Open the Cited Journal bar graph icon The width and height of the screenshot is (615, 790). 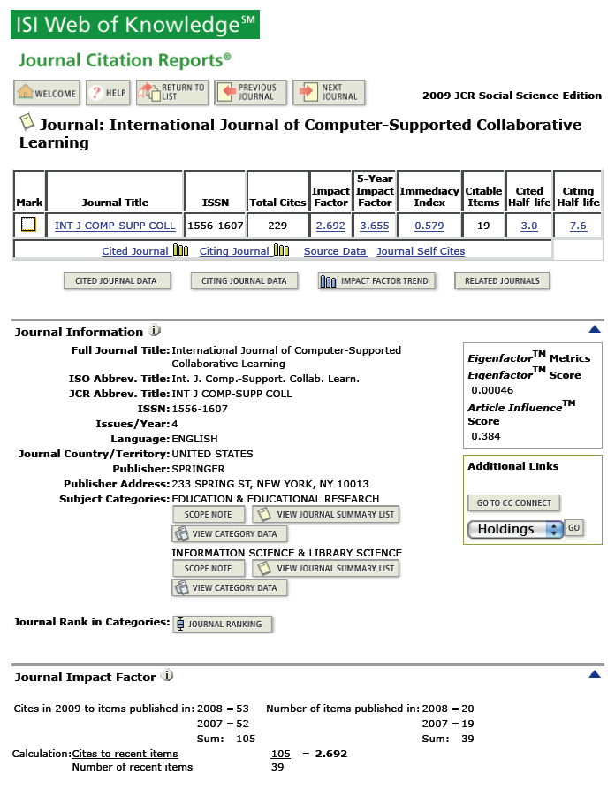point(180,249)
